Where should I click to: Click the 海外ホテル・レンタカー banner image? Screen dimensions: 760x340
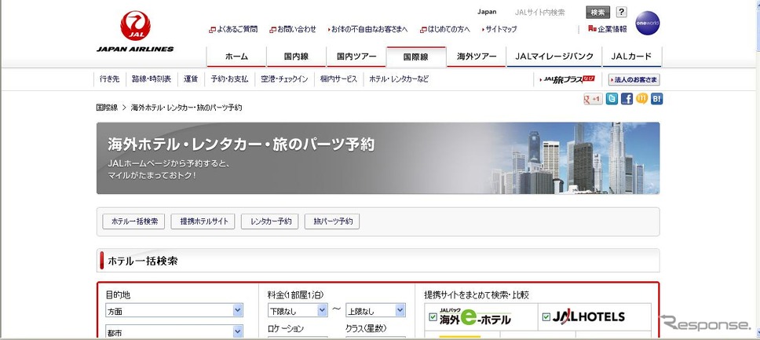click(x=378, y=158)
